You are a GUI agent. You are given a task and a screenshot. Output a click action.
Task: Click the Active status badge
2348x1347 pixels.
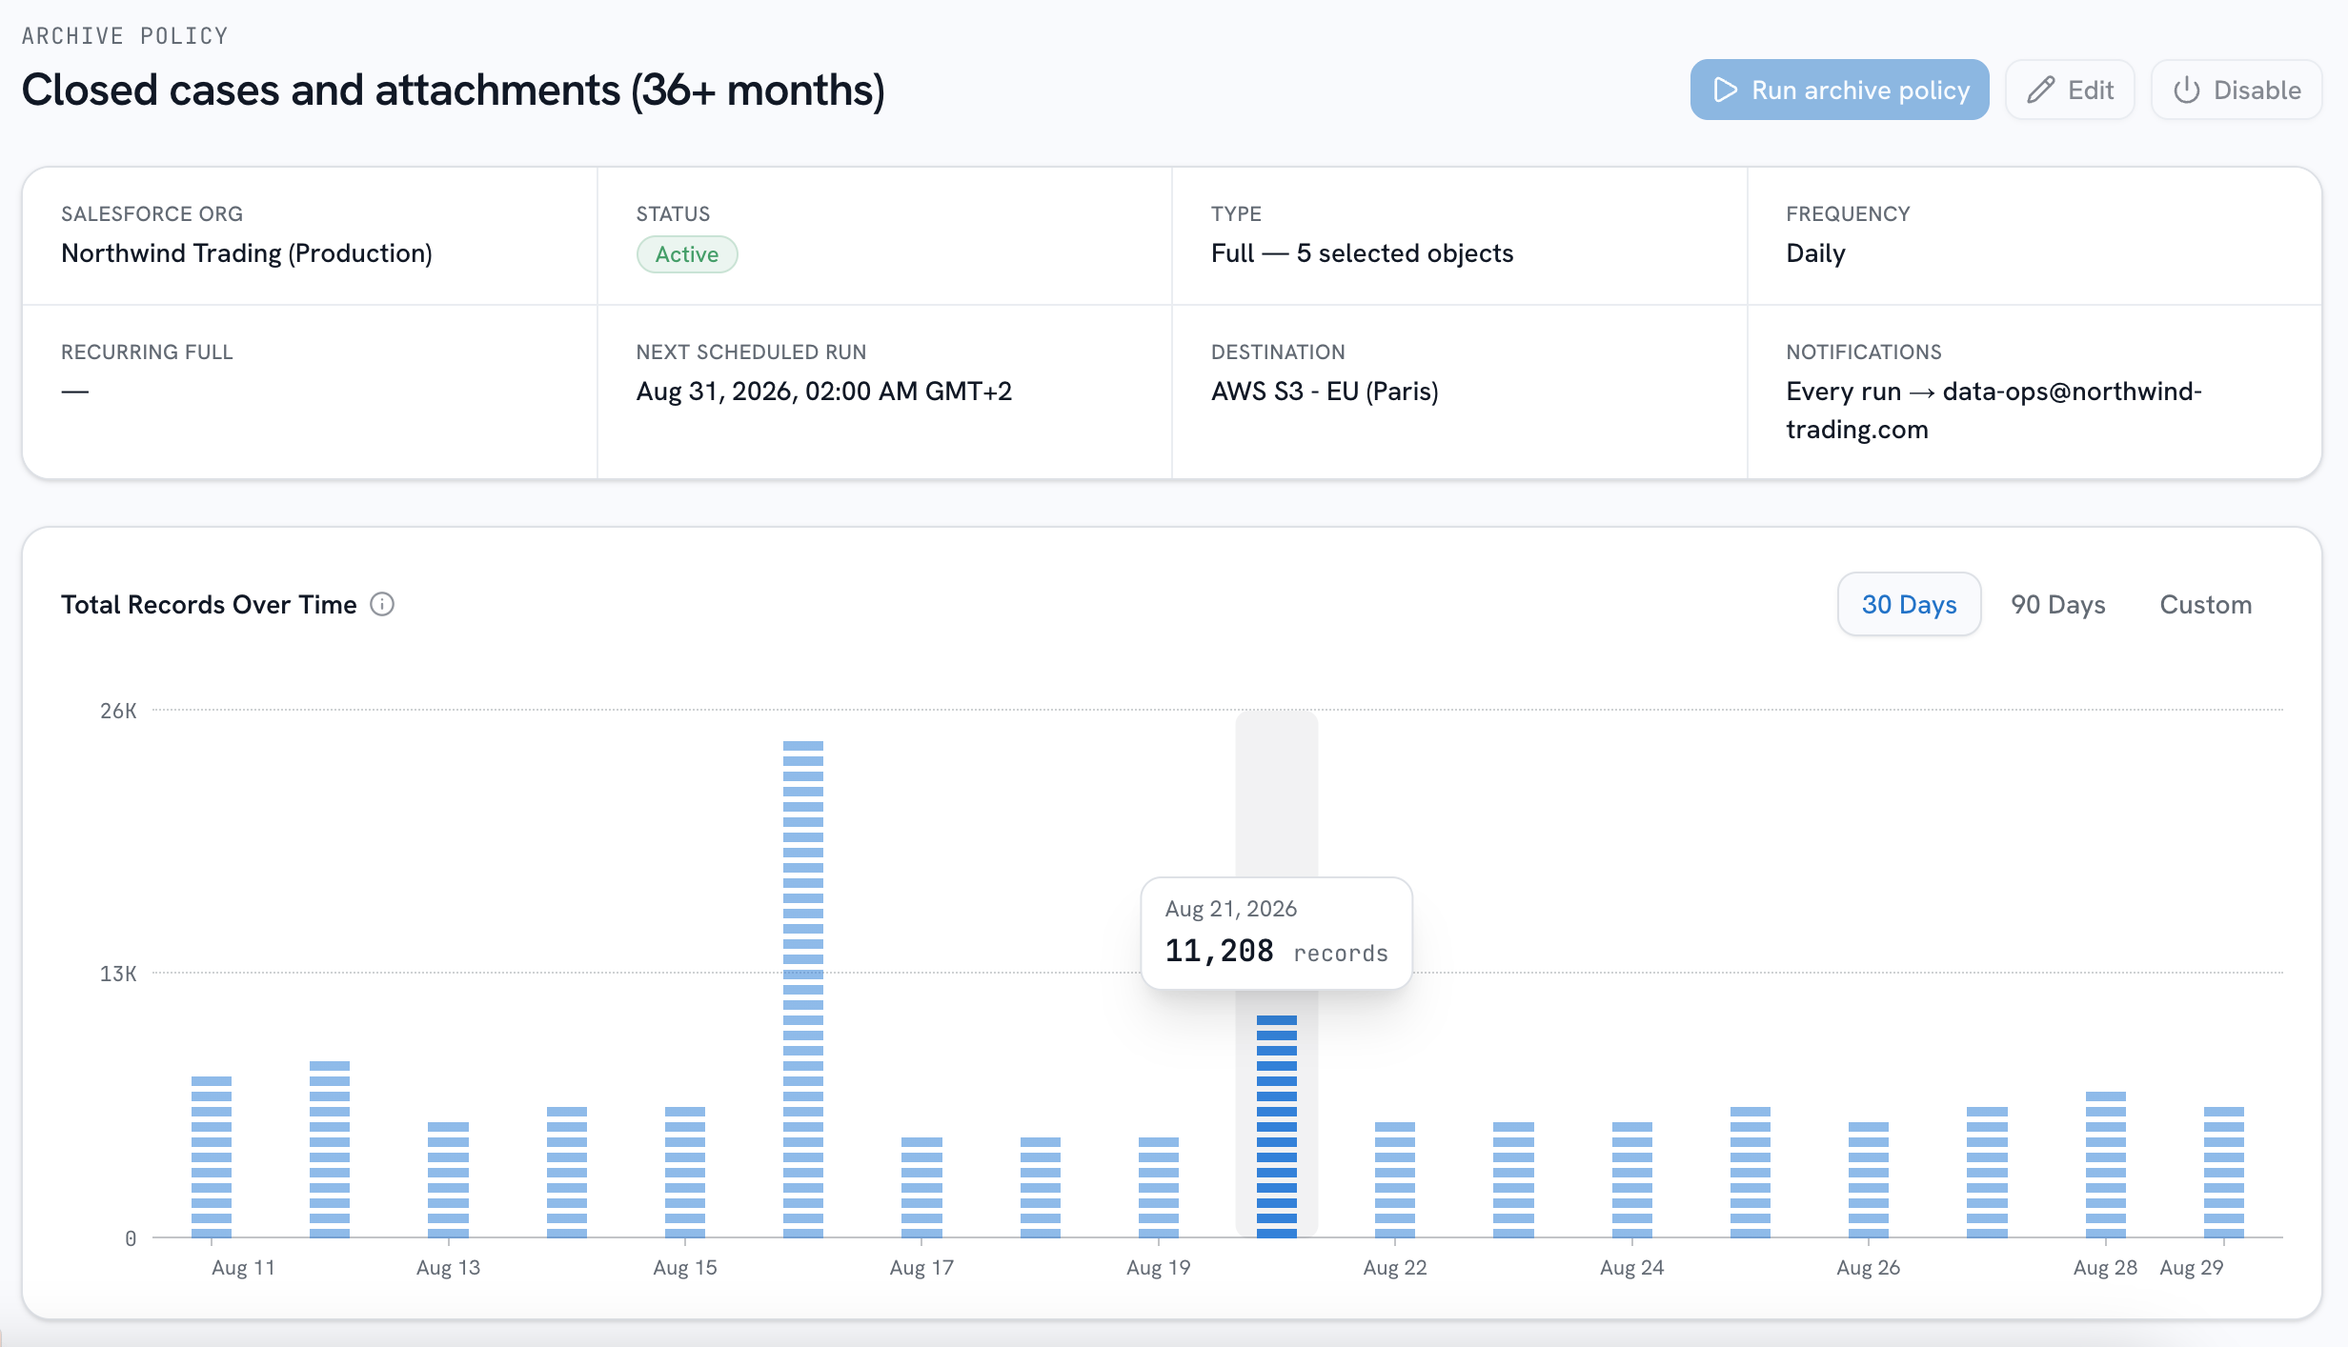point(686,254)
